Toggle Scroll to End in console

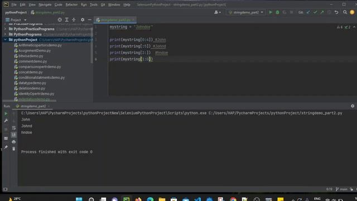pos(13,135)
